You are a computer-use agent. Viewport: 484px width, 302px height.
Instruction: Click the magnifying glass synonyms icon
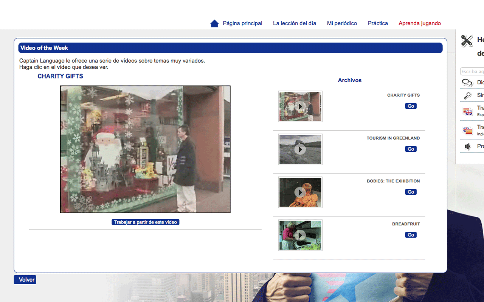[x=468, y=96]
